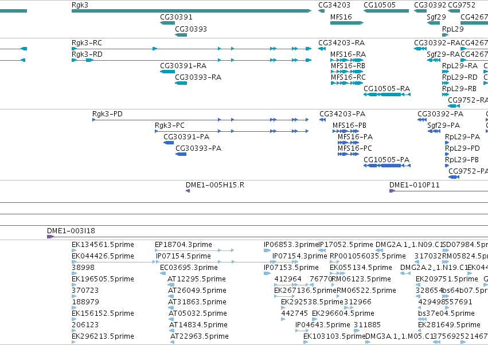This screenshot has width=488, height=345.
Task: Click the EC03695.3prime EST
Action: click(x=163, y=273)
